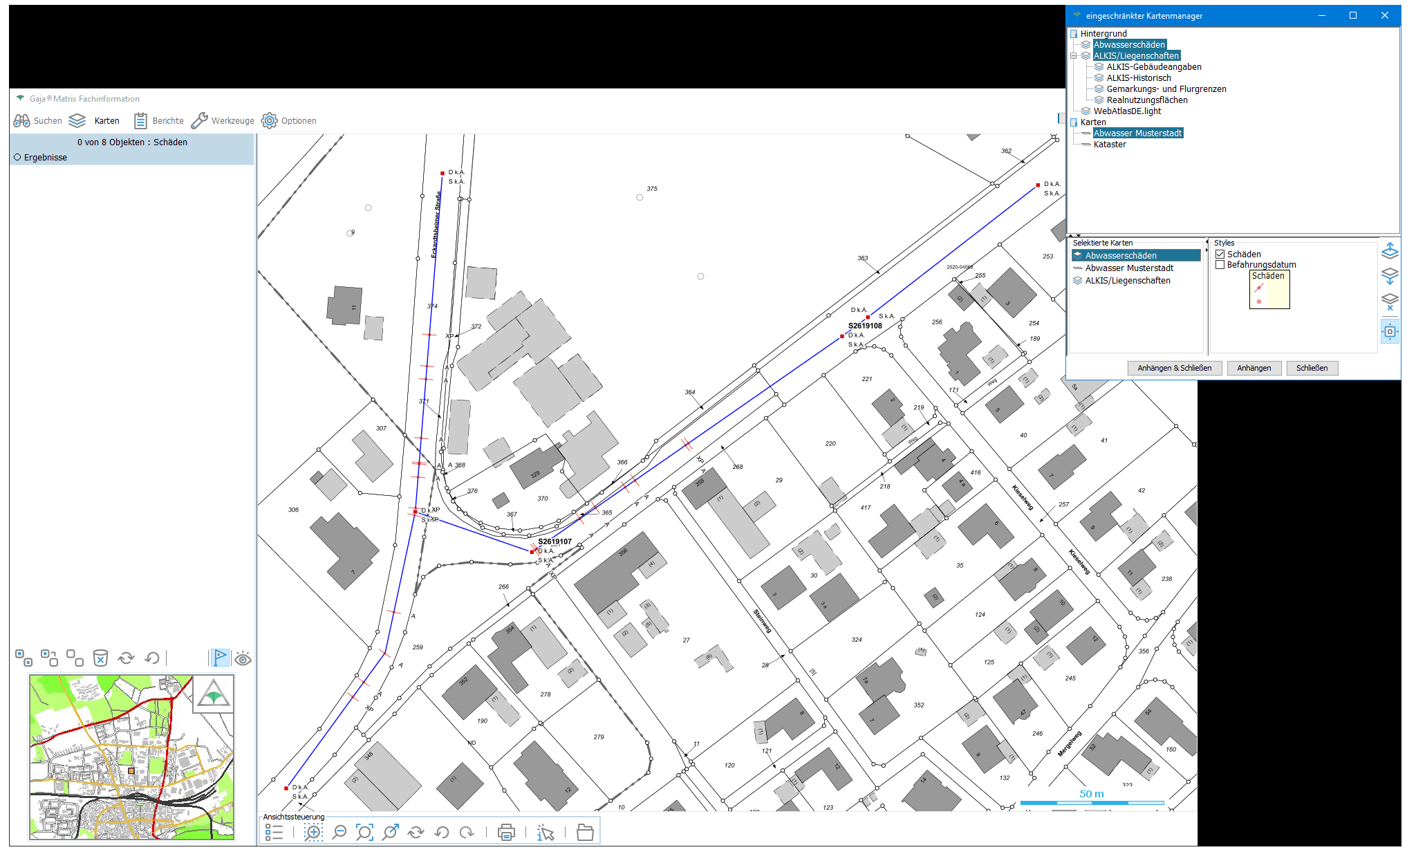Viewport: 1407px width, 852px height.
Task: Click the zoom-out magnifier icon
Action: tap(339, 832)
